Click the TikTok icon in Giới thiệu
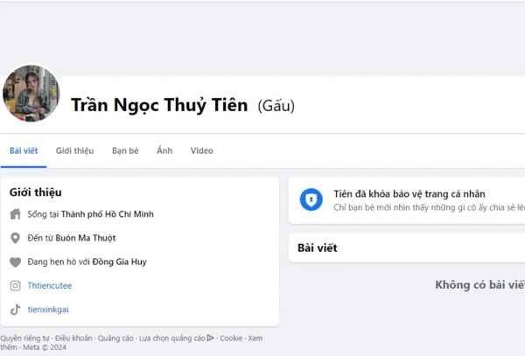 [15, 310]
